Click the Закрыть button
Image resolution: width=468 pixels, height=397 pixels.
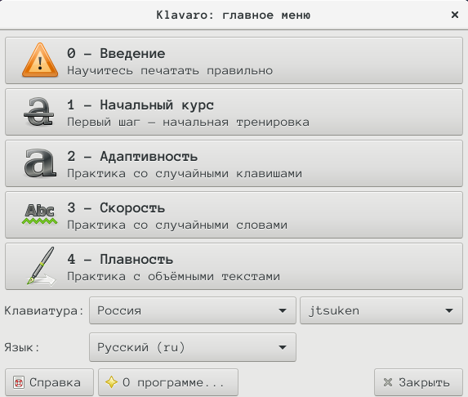[x=418, y=382]
